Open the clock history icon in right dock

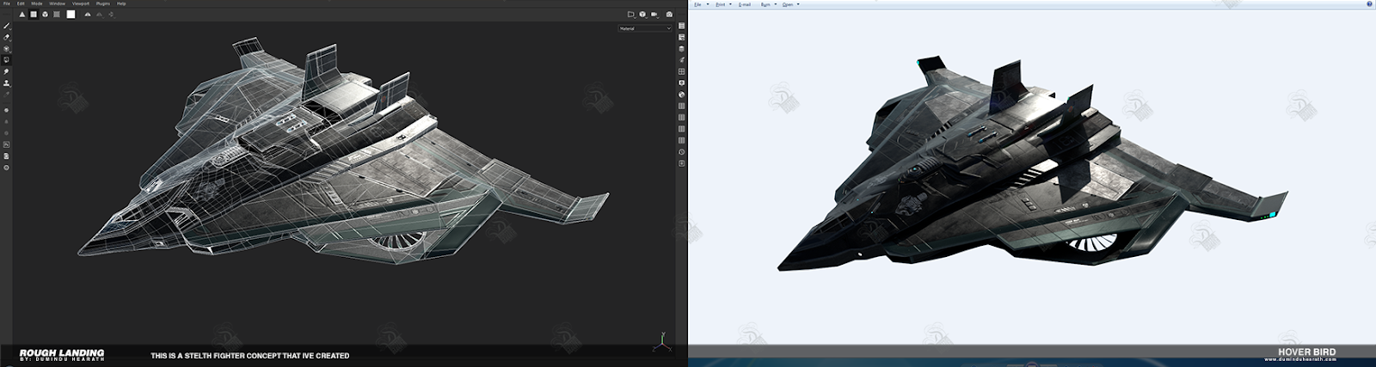tap(681, 152)
